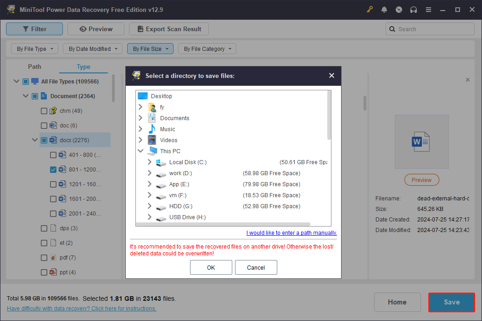Image resolution: width=482 pixels, height=321 pixels.
Task: Click the directory tree vertical scrollbar
Action: 329,116
